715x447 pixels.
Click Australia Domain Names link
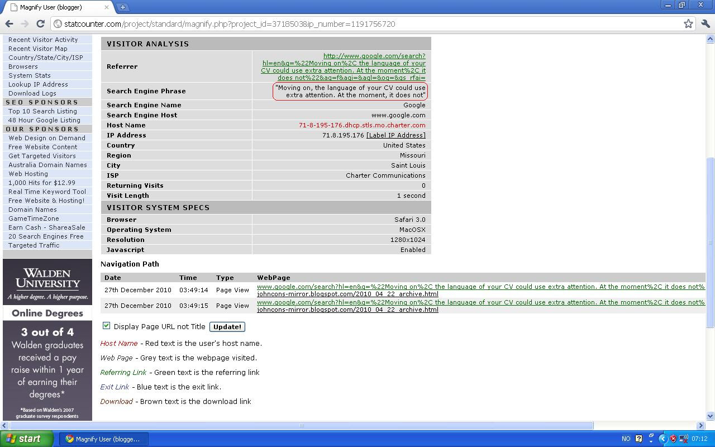47,165
